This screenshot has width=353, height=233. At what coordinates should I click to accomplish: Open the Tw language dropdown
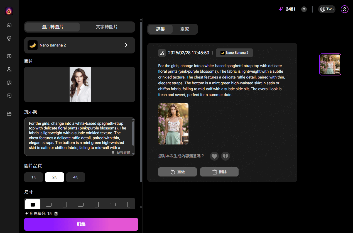[x=327, y=9]
